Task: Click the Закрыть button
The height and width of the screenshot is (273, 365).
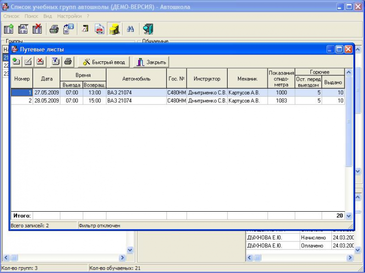Action: click(151, 62)
